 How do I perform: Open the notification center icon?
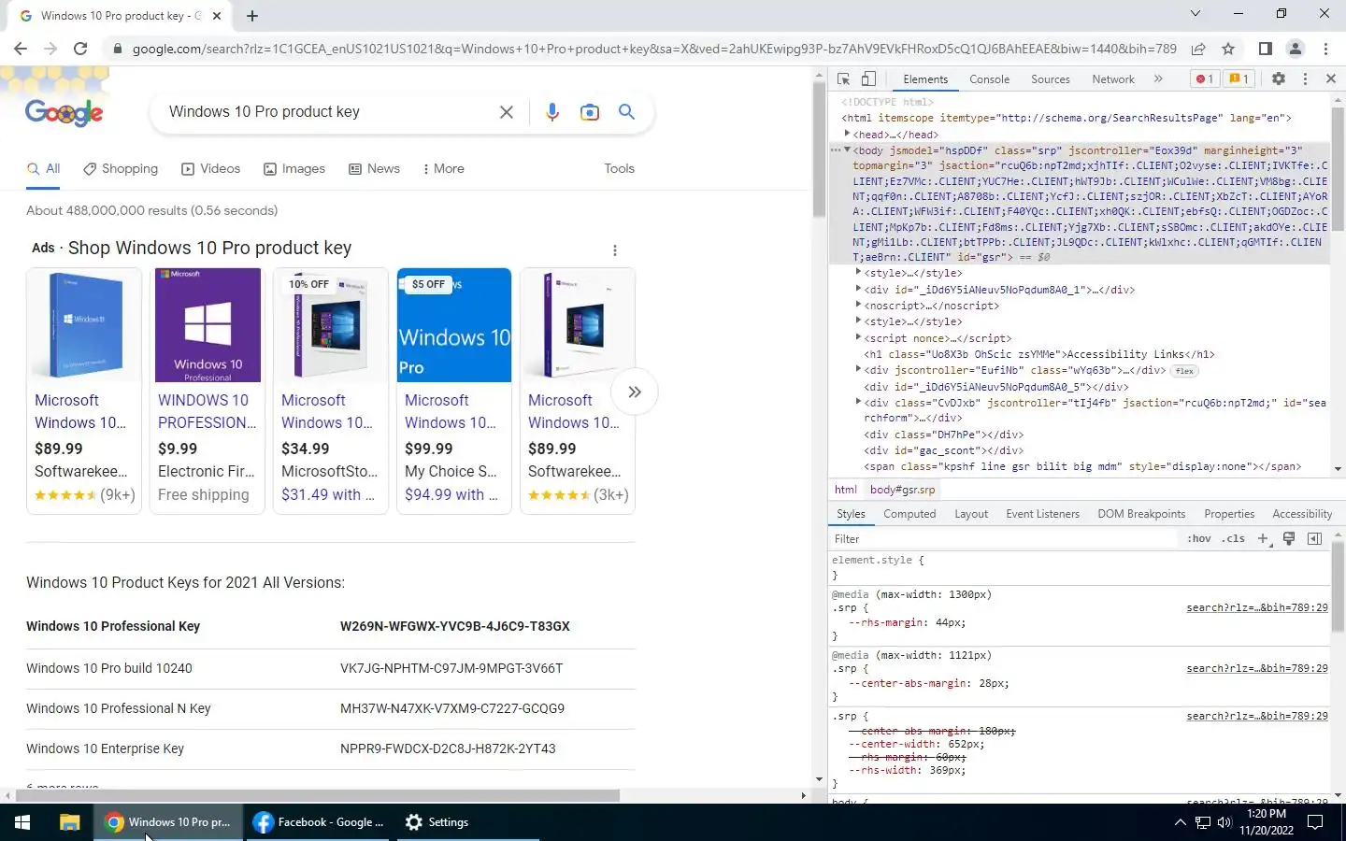point(1315,822)
